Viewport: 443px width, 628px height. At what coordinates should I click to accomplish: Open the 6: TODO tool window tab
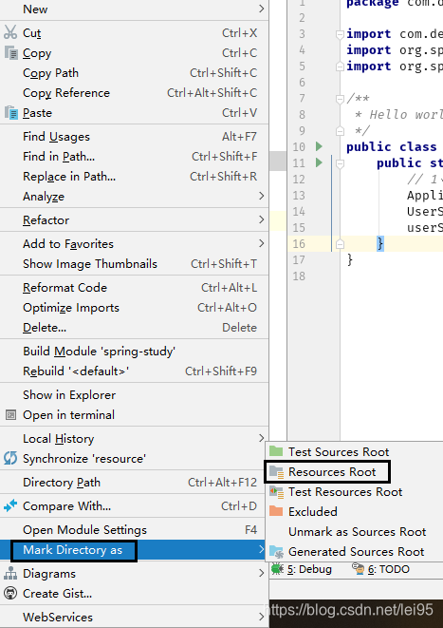[381, 569]
